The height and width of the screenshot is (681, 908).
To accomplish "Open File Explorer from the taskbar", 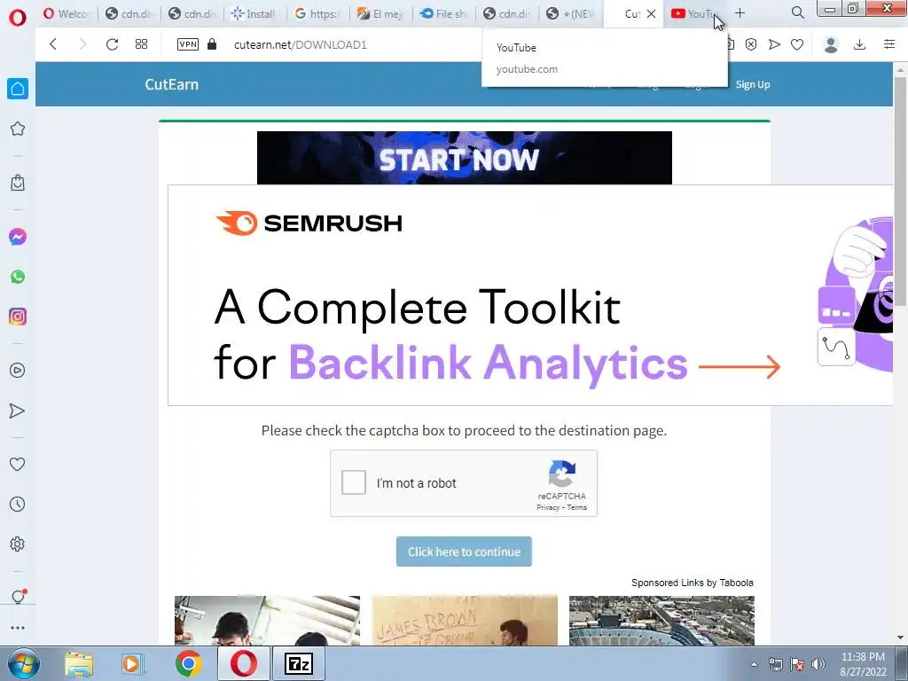I will 79,663.
